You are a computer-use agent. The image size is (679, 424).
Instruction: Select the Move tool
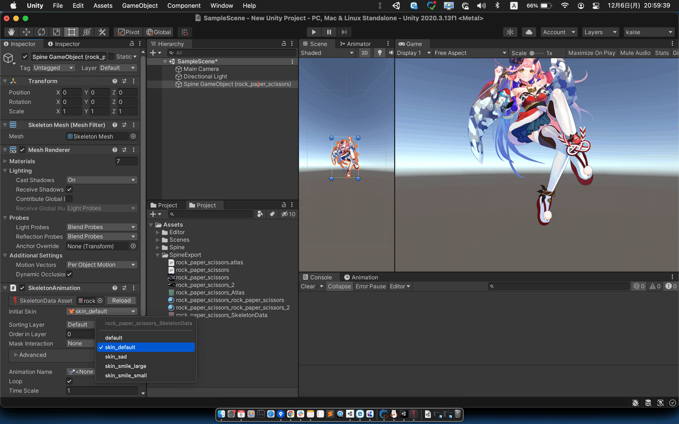pyautogui.click(x=27, y=32)
